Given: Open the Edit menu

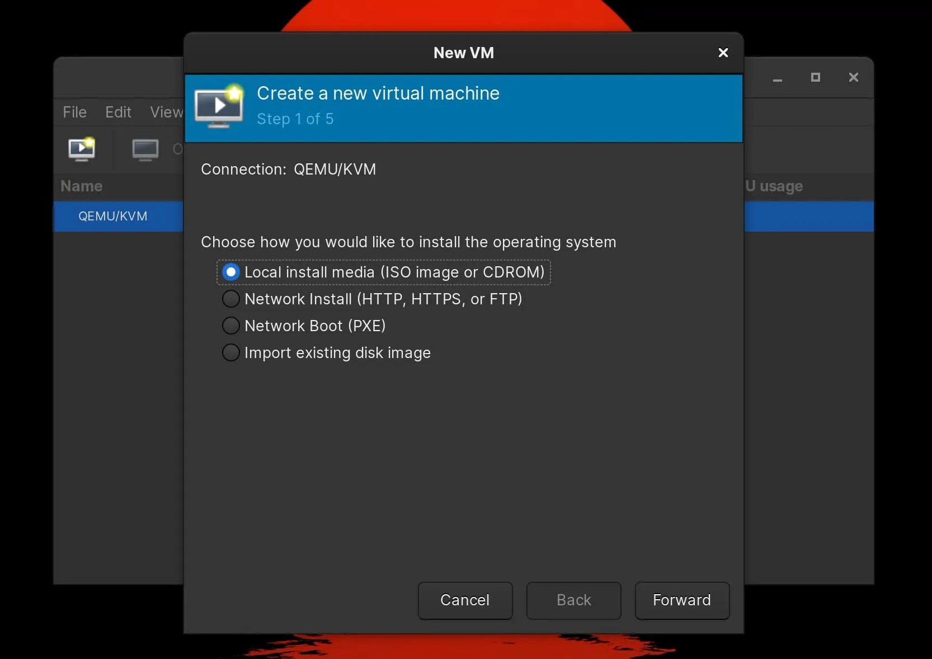Looking at the screenshot, I should pos(117,112).
